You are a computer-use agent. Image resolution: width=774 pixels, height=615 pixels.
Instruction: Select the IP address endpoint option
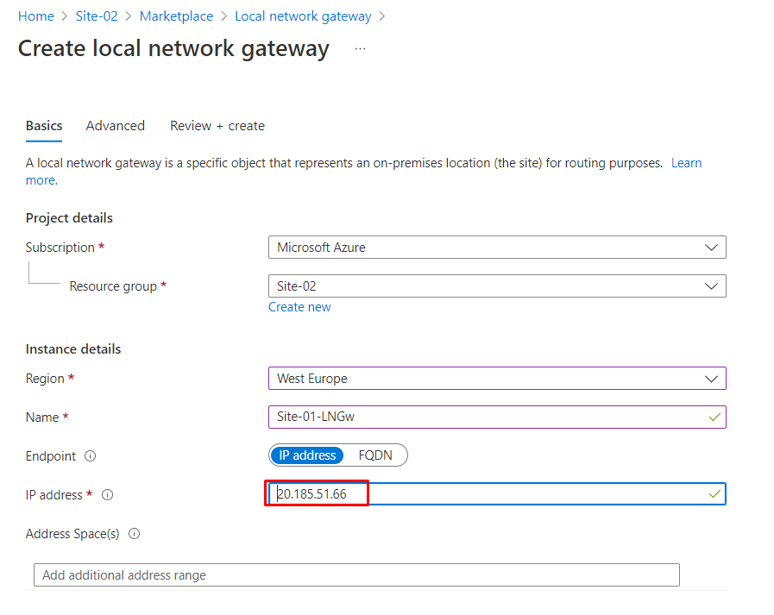pos(306,455)
